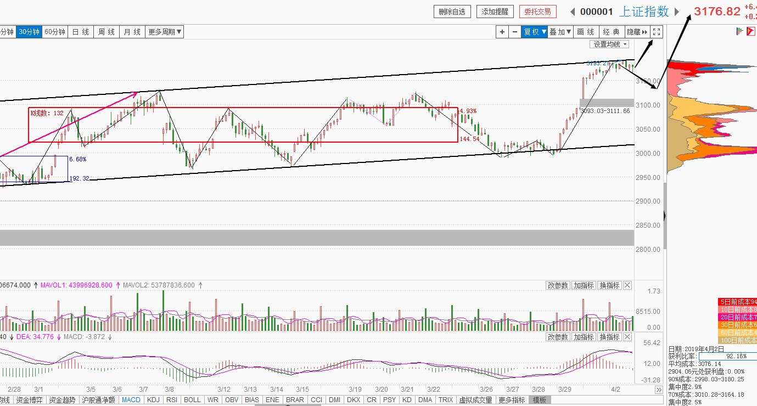This screenshot has width=757, height=406.
Task: Select the DMA indicator tab
Action: (425, 400)
